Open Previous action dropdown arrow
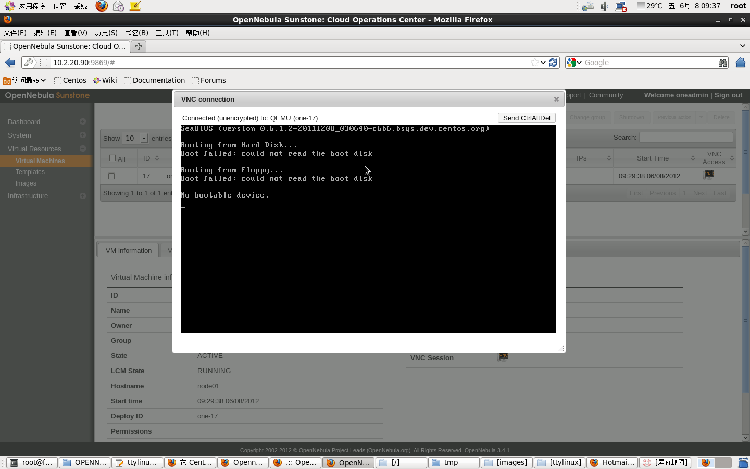The image size is (750, 469). (x=701, y=117)
